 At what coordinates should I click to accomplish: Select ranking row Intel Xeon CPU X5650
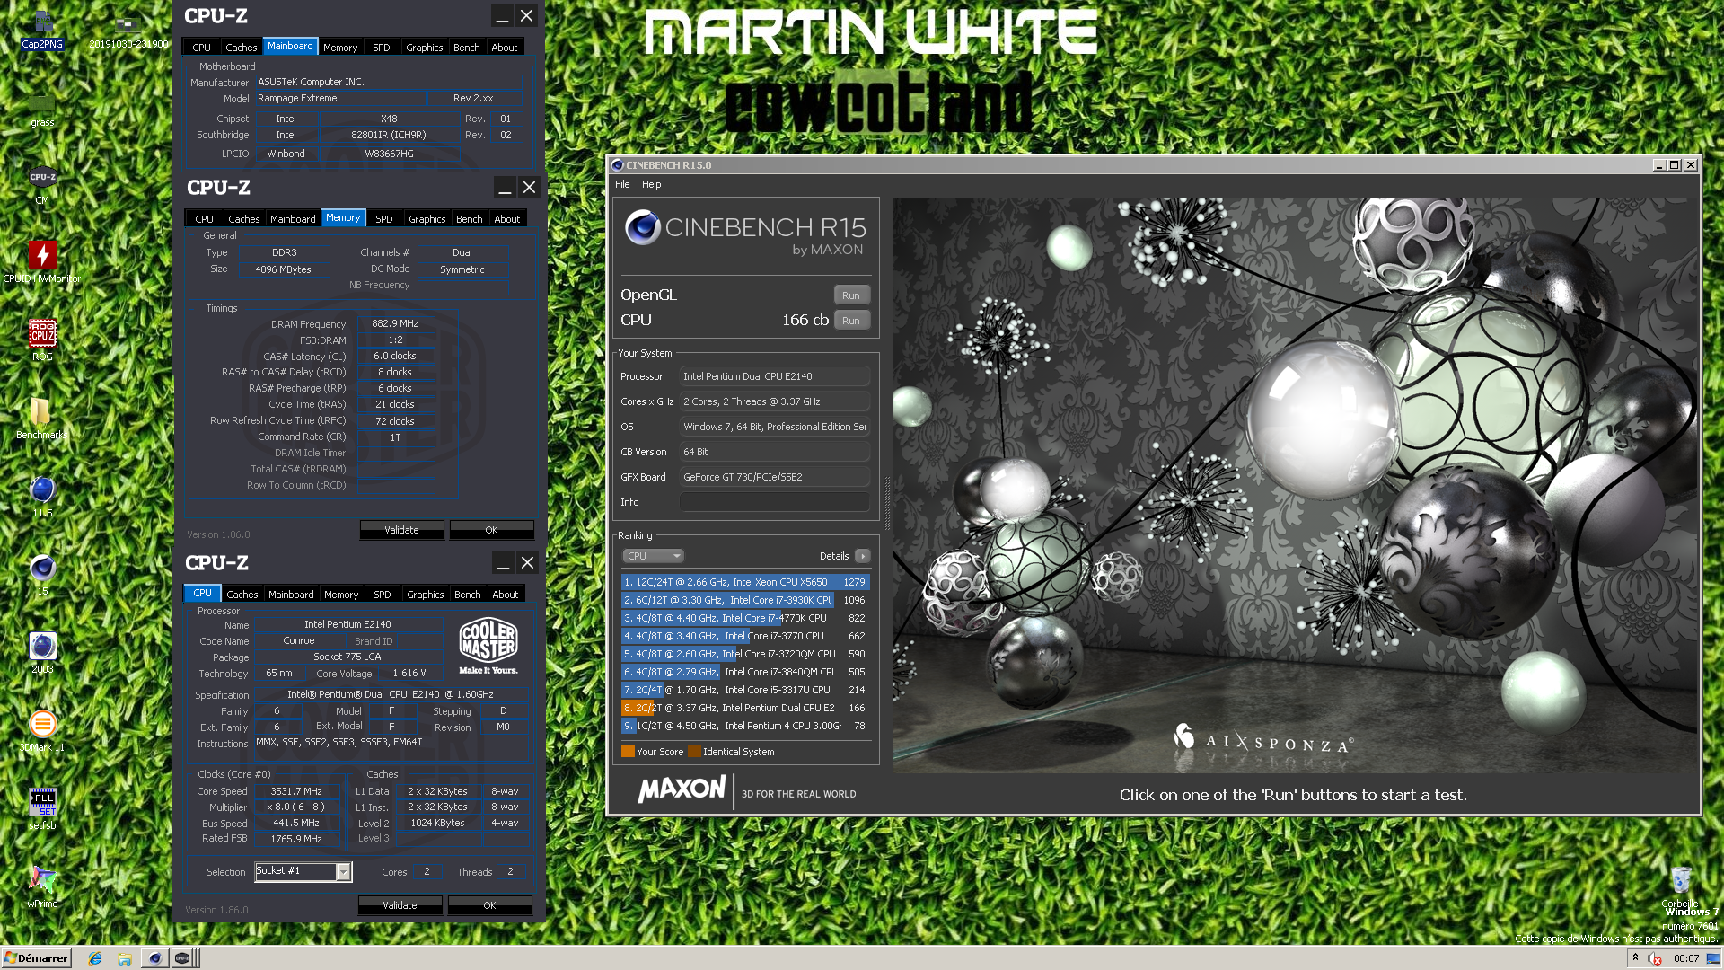click(x=745, y=582)
